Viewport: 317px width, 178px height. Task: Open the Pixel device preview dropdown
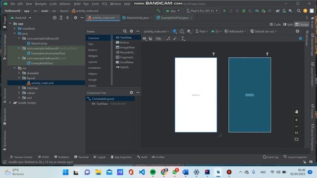(x=202, y=31)
